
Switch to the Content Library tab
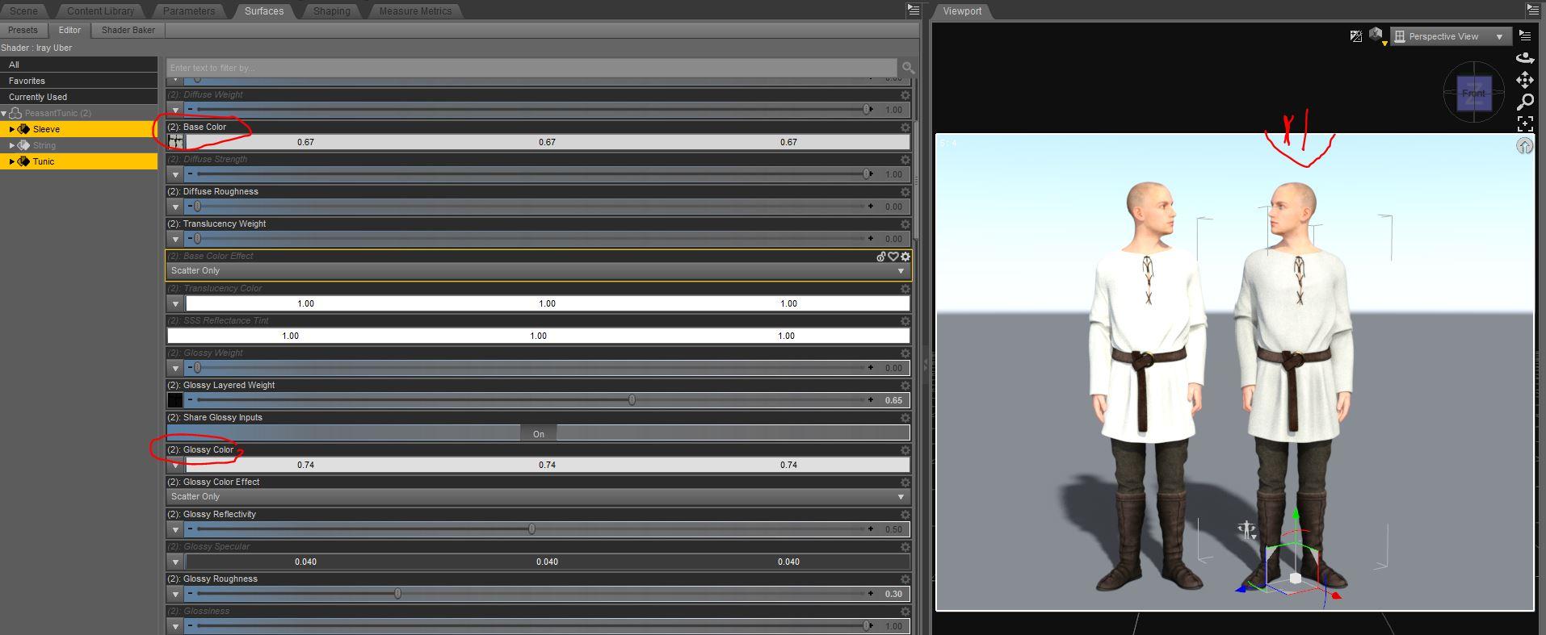point(100,10)
